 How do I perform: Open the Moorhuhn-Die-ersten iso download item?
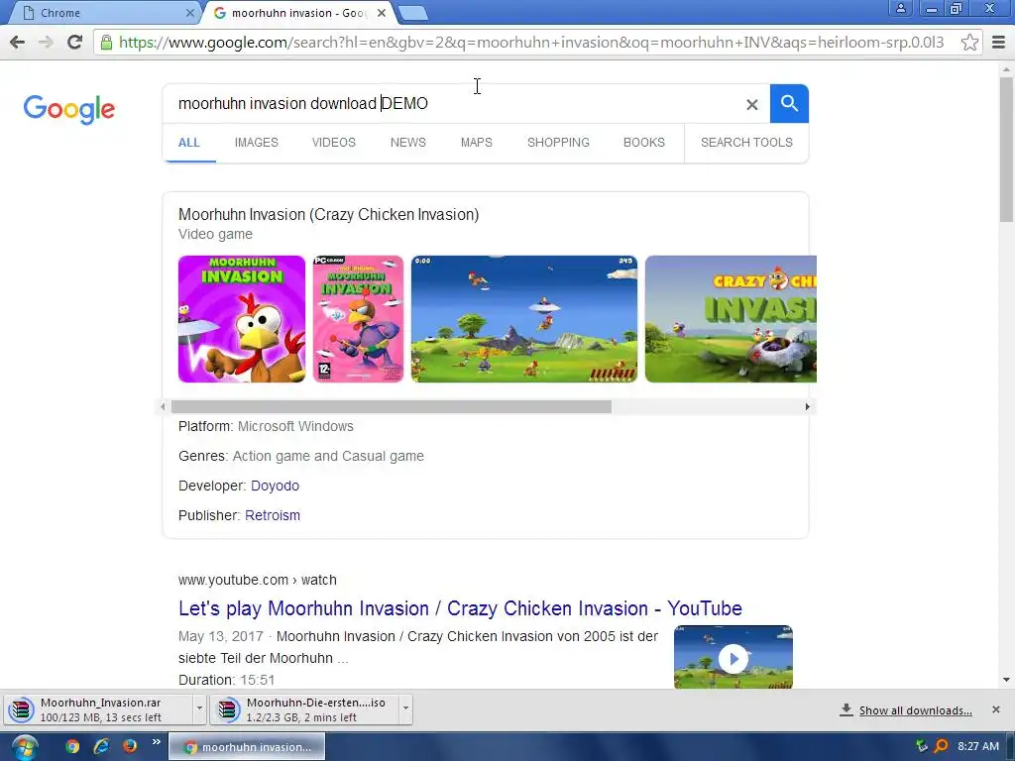[305, 709]
